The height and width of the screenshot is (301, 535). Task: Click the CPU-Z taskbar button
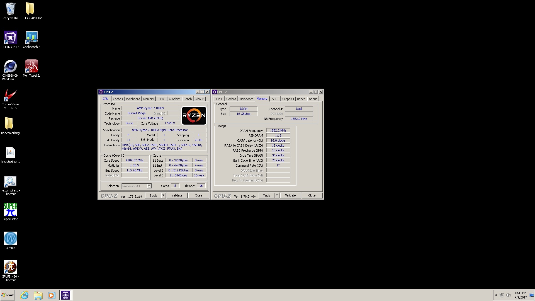(65, 295)
